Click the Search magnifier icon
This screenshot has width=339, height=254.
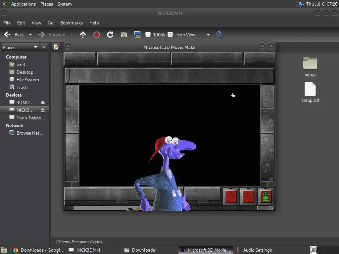pyautogui.click(x=219, y=34)
